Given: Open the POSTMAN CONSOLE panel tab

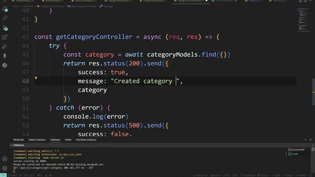Looking at the screenshot, I should [86, 140].
